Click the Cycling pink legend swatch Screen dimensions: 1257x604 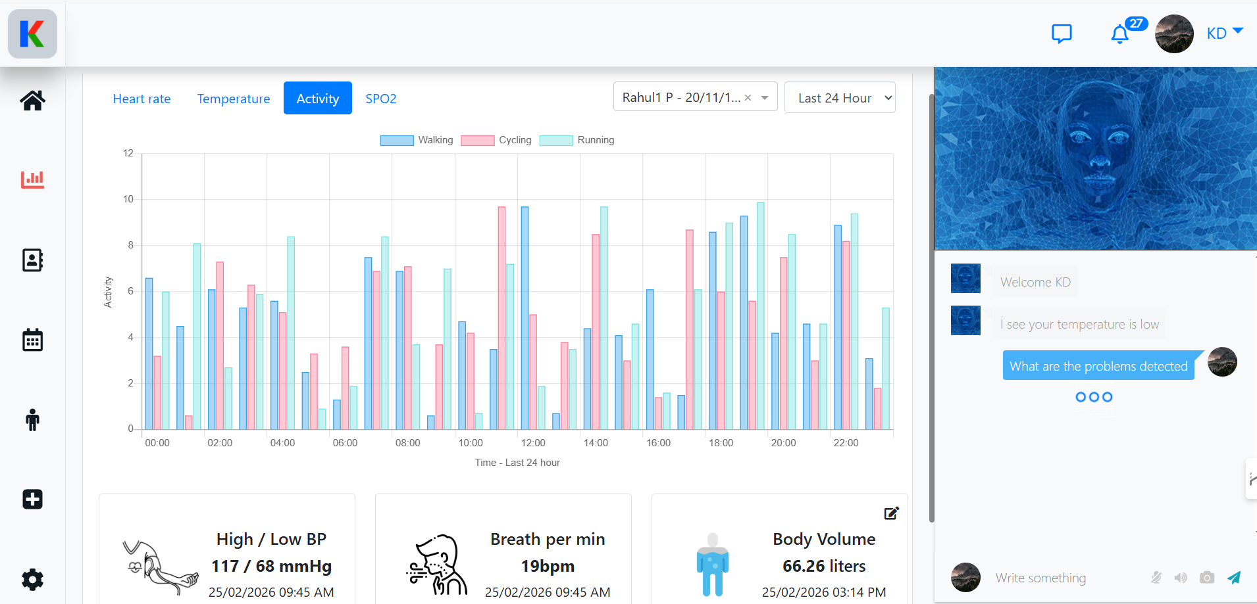click(478, 140)
